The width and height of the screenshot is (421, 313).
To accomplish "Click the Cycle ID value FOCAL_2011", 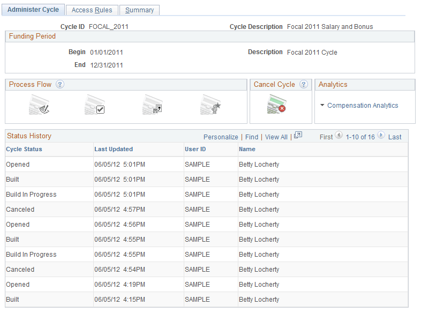I will pos(109,27).
